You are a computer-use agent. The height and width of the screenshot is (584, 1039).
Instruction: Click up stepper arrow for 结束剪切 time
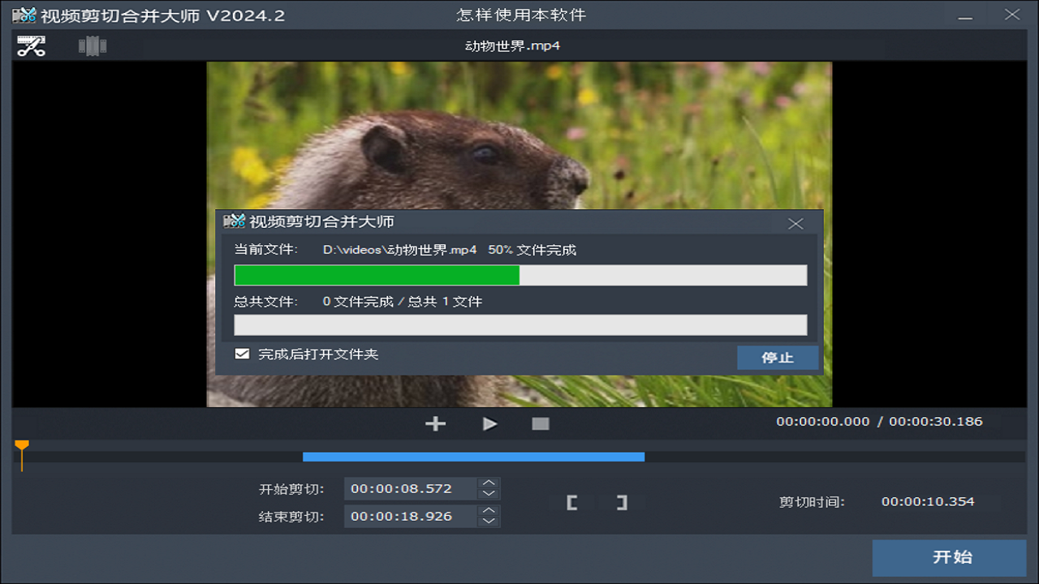click(490, 511)
